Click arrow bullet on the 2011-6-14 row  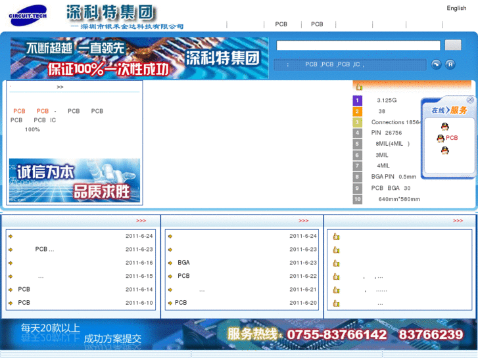click(11, 290)
